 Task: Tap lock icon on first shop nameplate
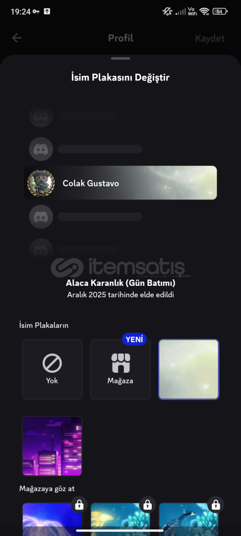79,505
